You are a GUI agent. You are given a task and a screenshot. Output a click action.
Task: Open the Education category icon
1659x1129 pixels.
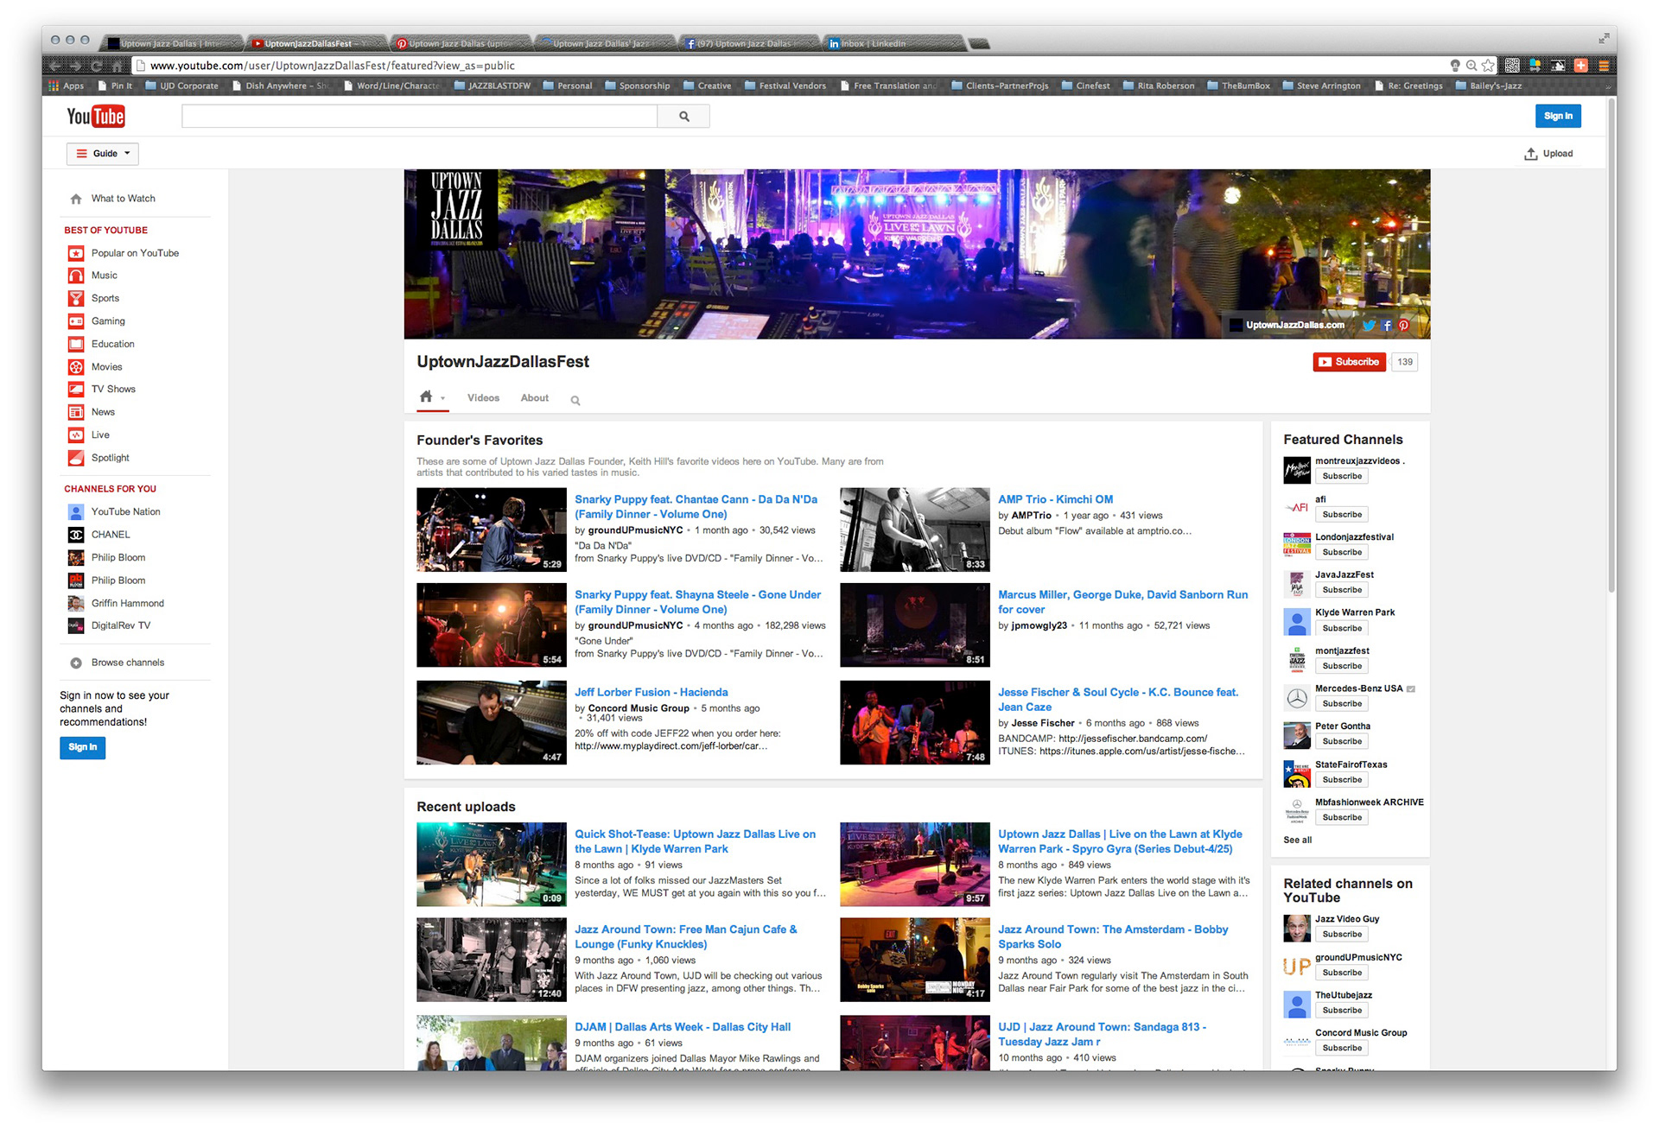[76, 344]
